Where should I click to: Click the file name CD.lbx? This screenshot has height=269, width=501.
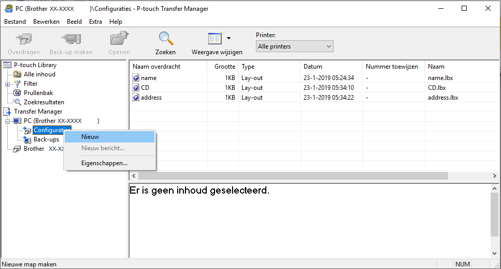pyautogui.click(x=437, y=88)
